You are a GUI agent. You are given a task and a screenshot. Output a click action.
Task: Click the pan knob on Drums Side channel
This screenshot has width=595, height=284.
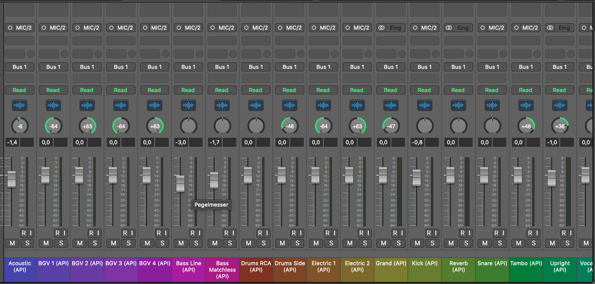tap(290, 126)
